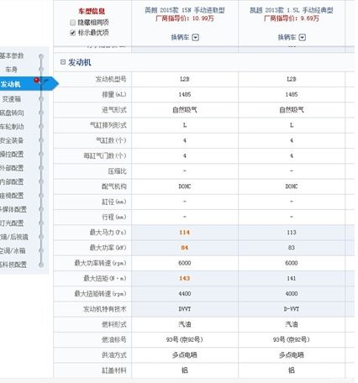Image resolution: width=358 pixels, height=383 pixels.
Task: Jump to 内部配置 section in sidebar
Action: point(12,181)
